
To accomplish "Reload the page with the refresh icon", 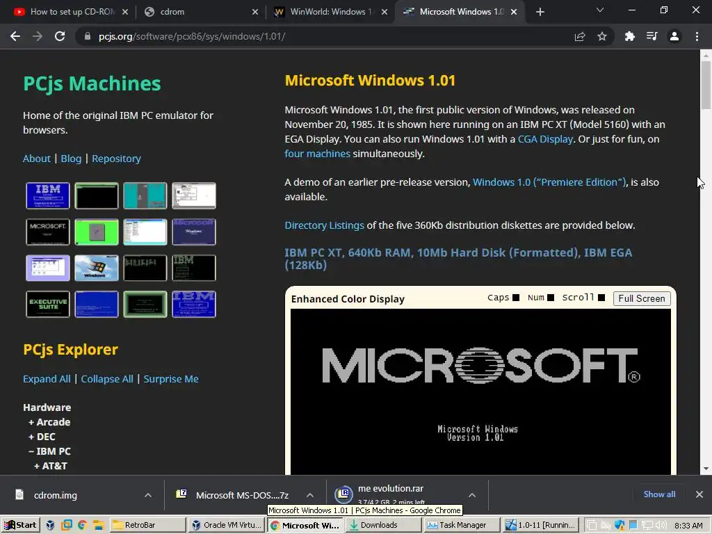I will pyautogui.click(x=60, y=36).
